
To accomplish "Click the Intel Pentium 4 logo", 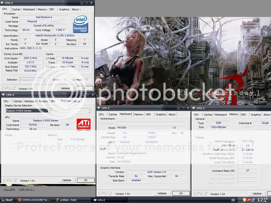I will (x=81, y=23).
